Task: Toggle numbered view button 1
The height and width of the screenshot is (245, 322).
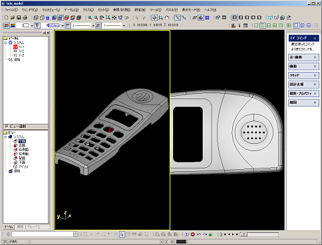Action: click(235, 17)
